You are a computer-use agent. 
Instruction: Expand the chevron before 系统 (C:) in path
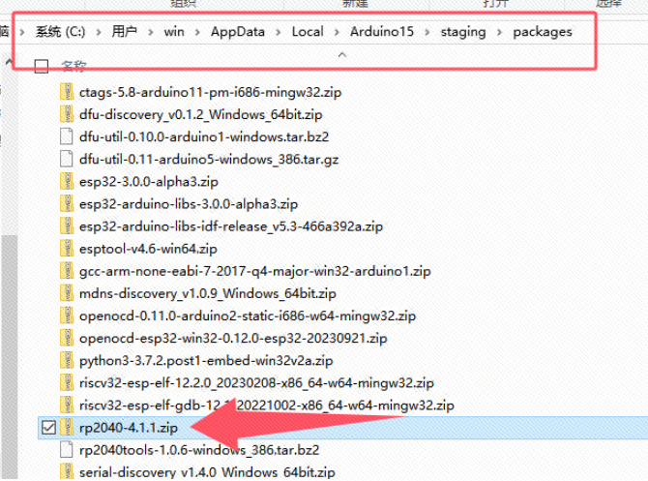22,32
